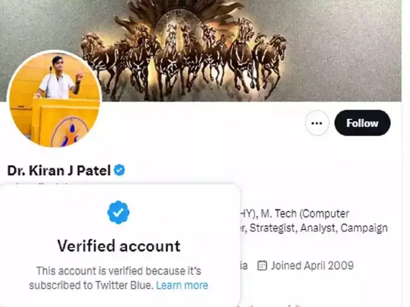Click the calendar icon beside Joined
Image resolution: width=410 pixels, height=307 pixels.
point(262,265)
